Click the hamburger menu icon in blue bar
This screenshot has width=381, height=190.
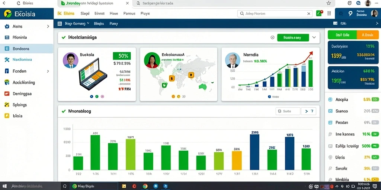click(x=60, y=24)
